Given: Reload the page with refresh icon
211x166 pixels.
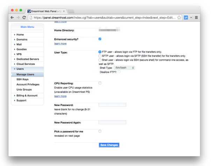Looking at the screenshot, I should pyautogui.click(x=24, y=17).
